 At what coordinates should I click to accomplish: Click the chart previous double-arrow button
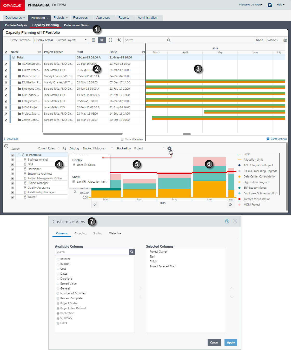point(95,205)
